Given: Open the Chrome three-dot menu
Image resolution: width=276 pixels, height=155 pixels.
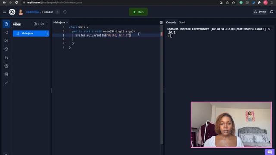Looking at the screenshot, I should [x=272, y=3].
